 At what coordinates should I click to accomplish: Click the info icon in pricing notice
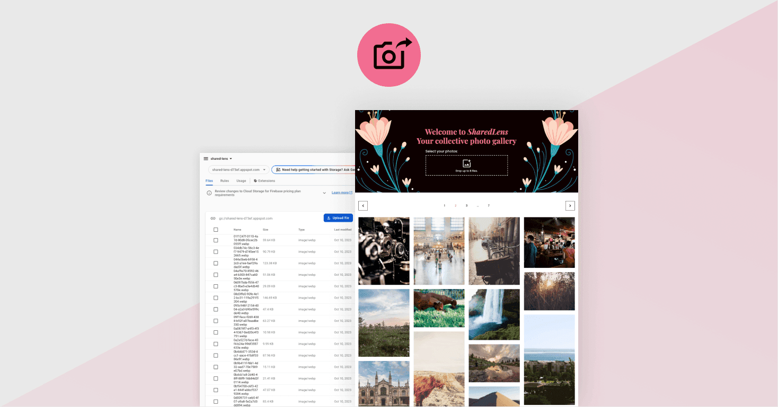(x=209, y=193)
